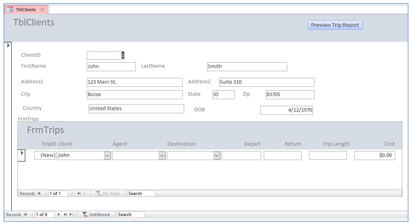Click the Return date field
The width and height of the screenshot is (412, 224).
coord(283,155)
